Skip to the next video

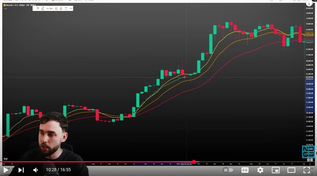tap(21, 170)
